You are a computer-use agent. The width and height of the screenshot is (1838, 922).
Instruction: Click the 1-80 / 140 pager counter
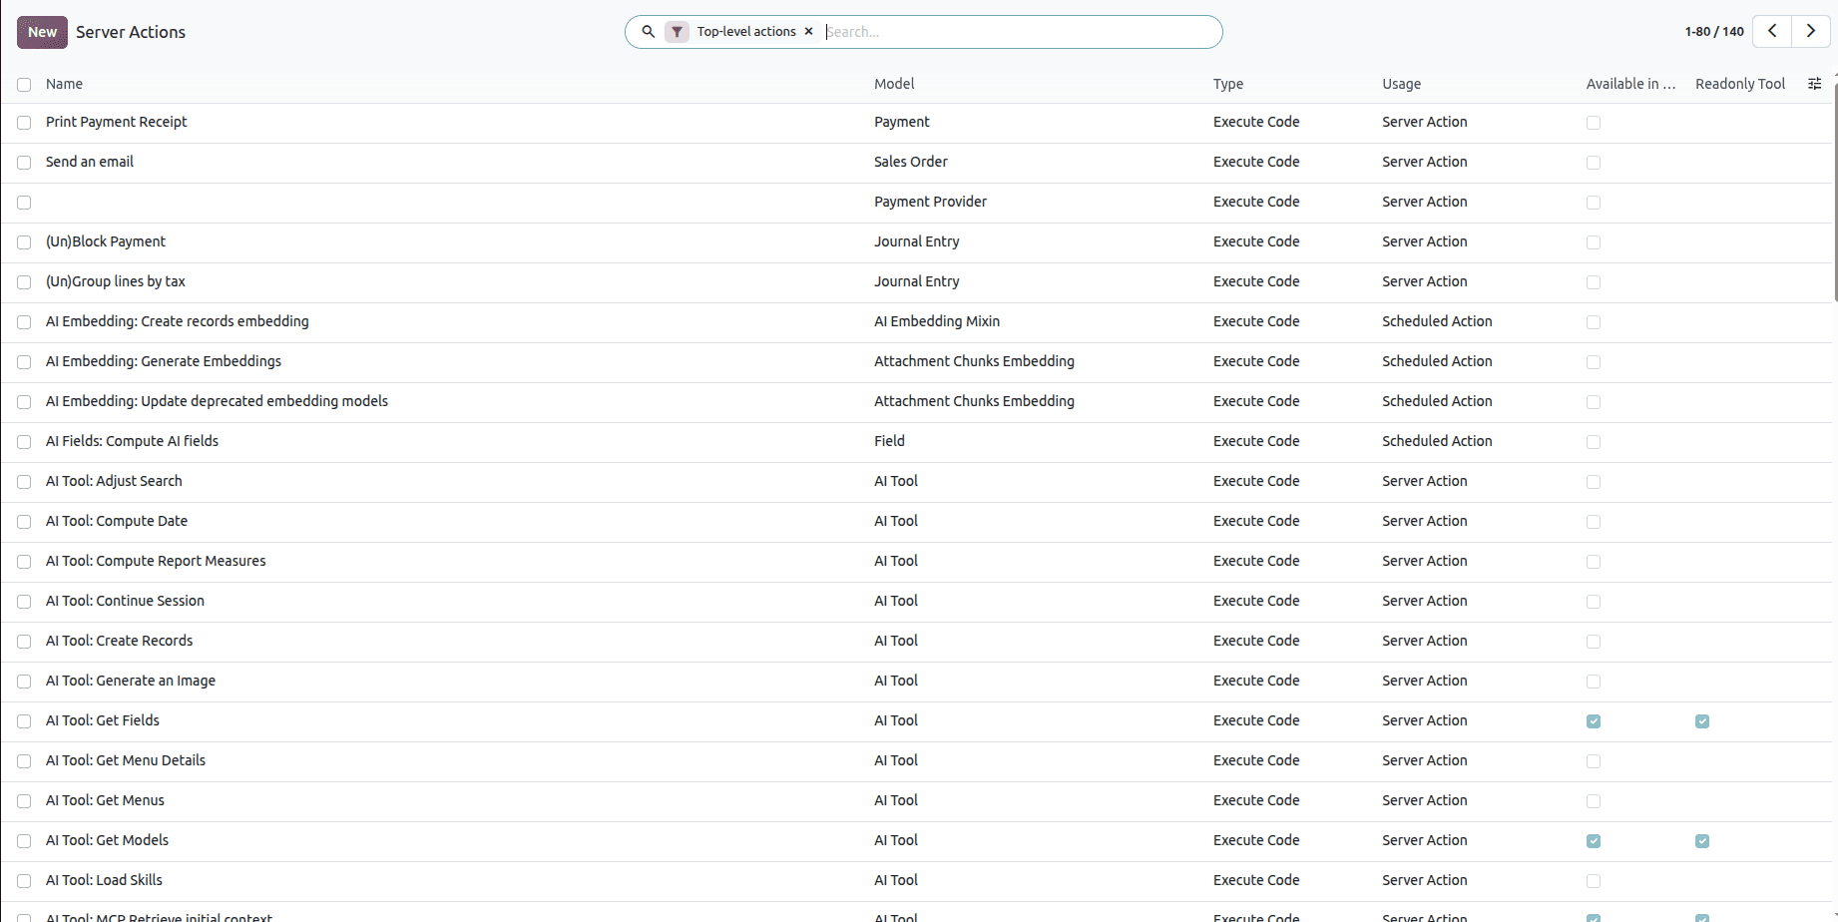[1714, 32]
